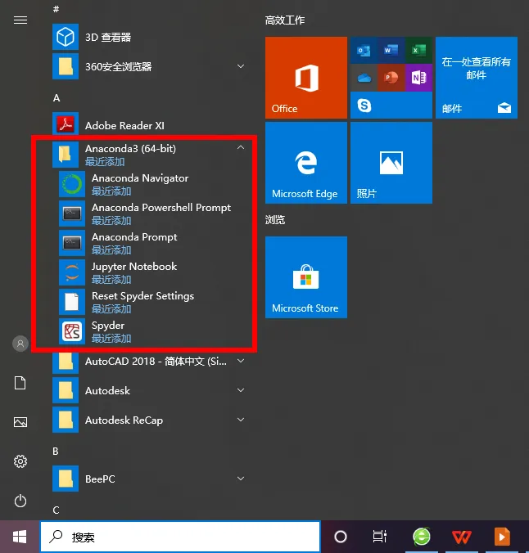Expand the AutoCAD 2018 folder chevron
Screen dimensions: 529x553
pos(241,361)
